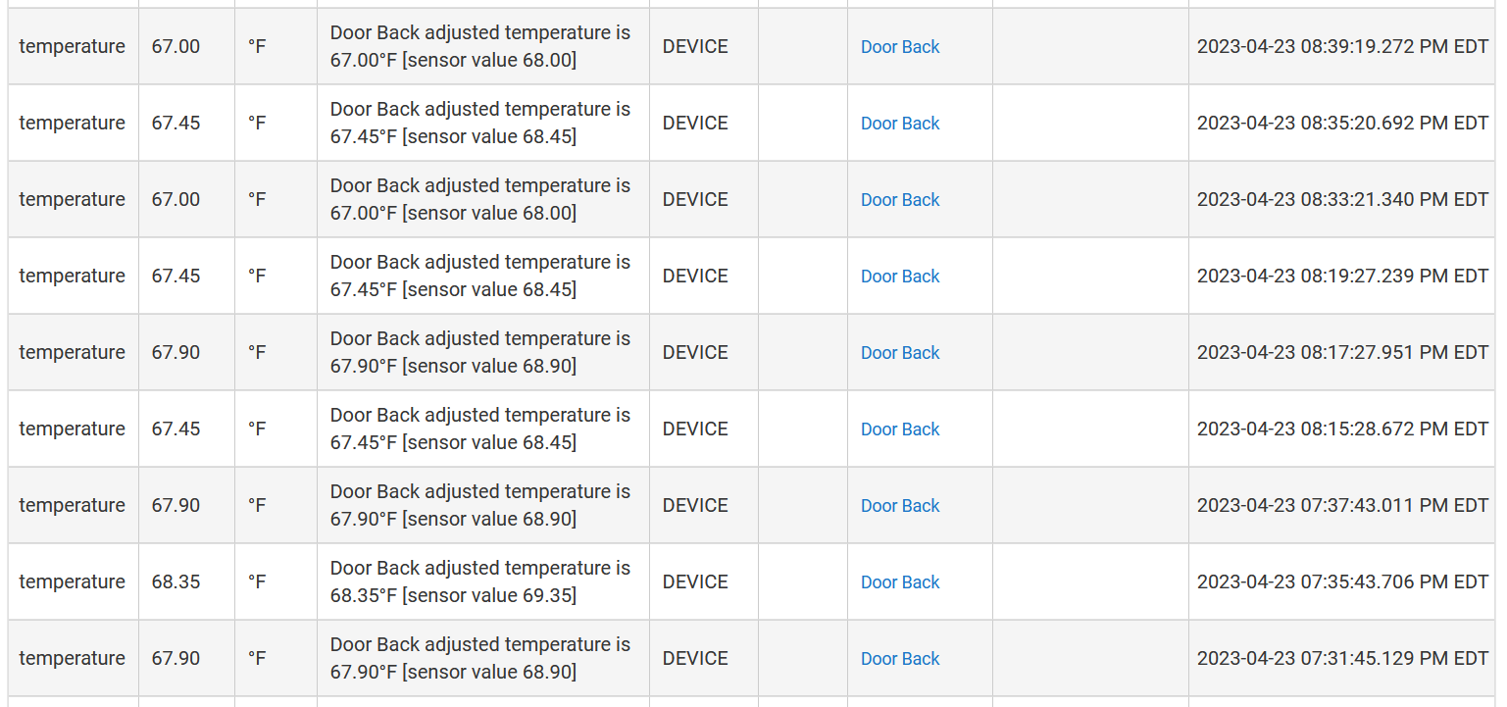Open Door Back link in 07:37:43 PM row

coord(900,506)
